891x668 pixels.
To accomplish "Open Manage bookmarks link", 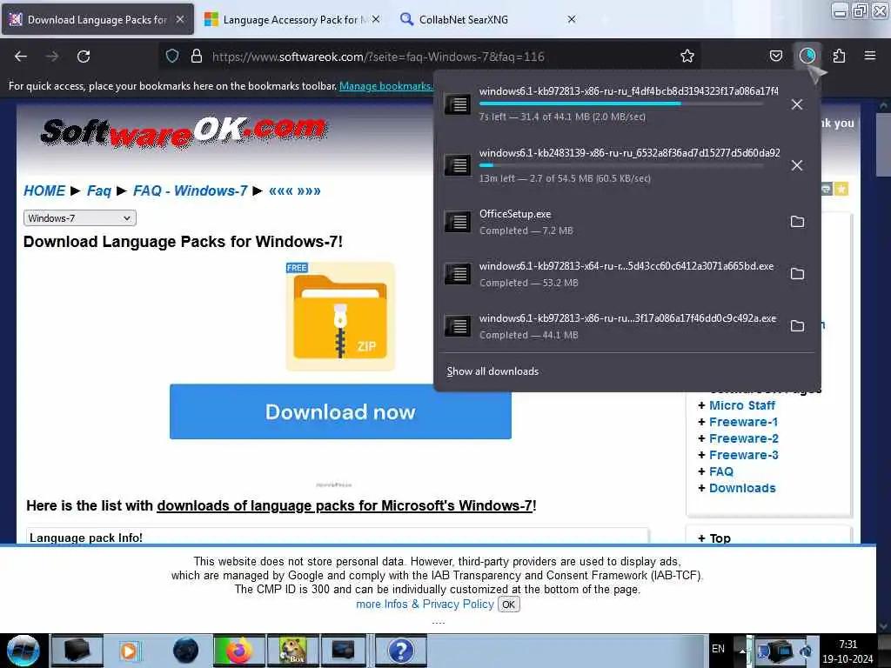I will [x=385, y=86].
